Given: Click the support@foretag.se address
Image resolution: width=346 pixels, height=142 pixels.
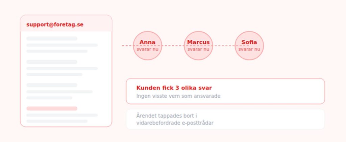Looking at the screenshot, I should (x=55, y=25).
